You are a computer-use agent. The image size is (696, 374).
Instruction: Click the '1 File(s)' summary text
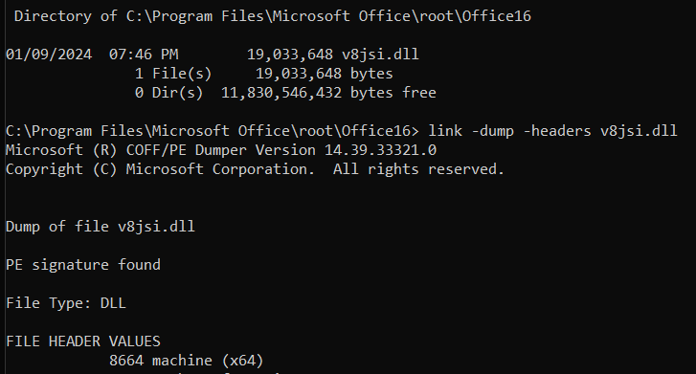click(x=173, y=74)
